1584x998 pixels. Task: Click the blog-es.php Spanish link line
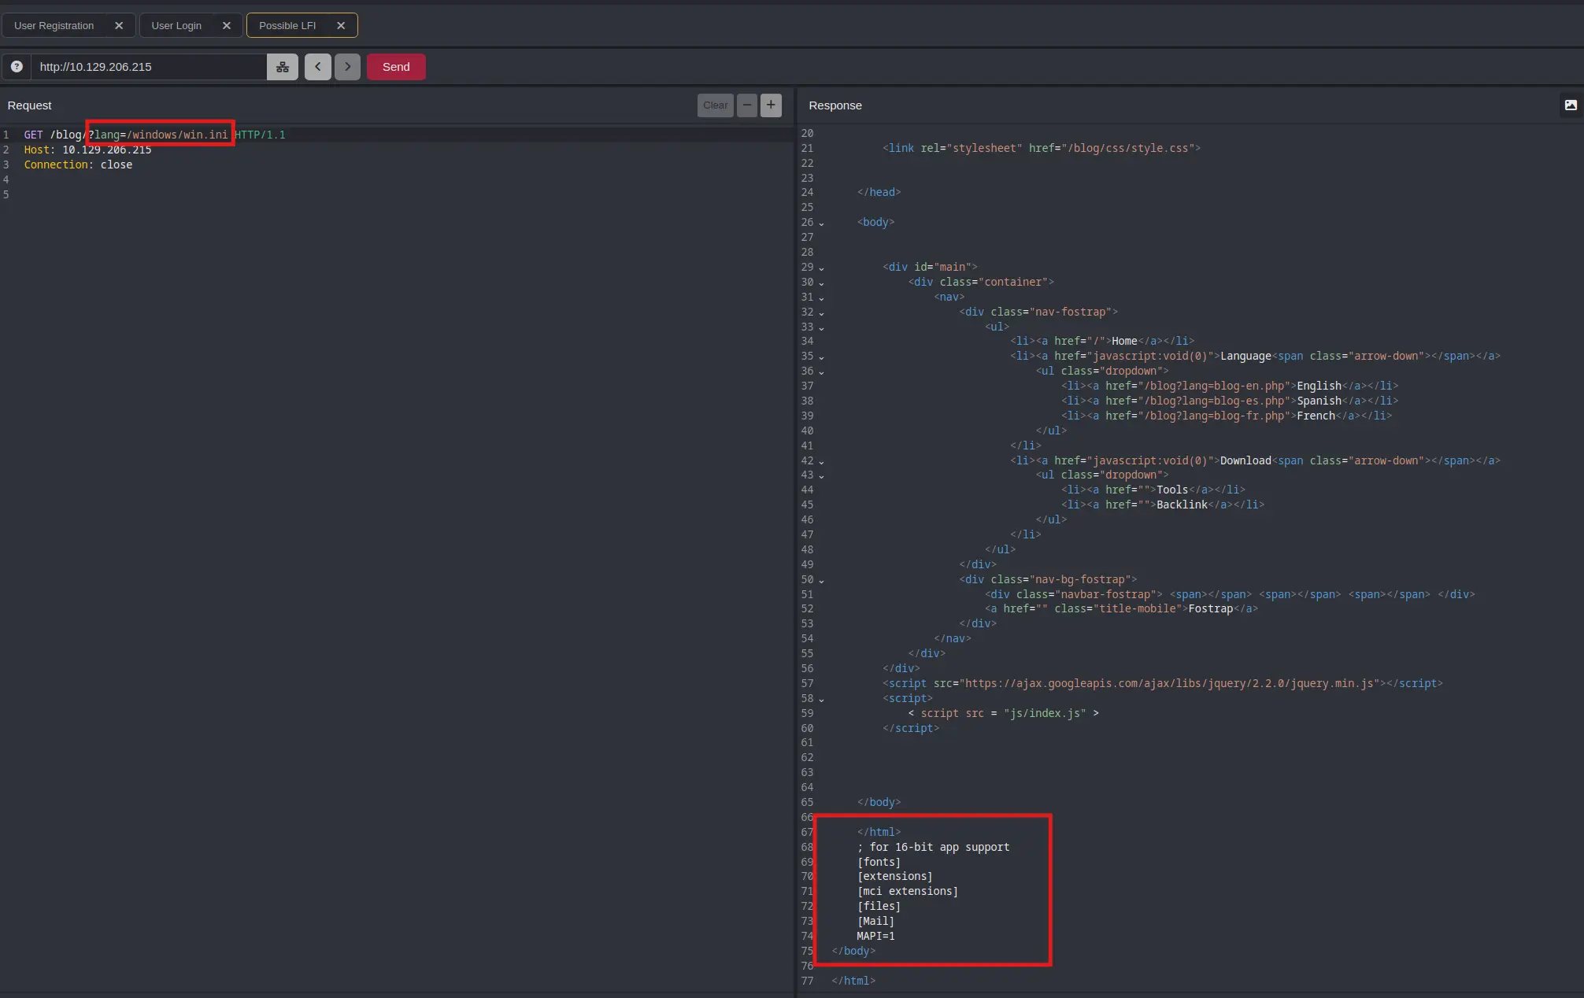(x=1230, y=401)
